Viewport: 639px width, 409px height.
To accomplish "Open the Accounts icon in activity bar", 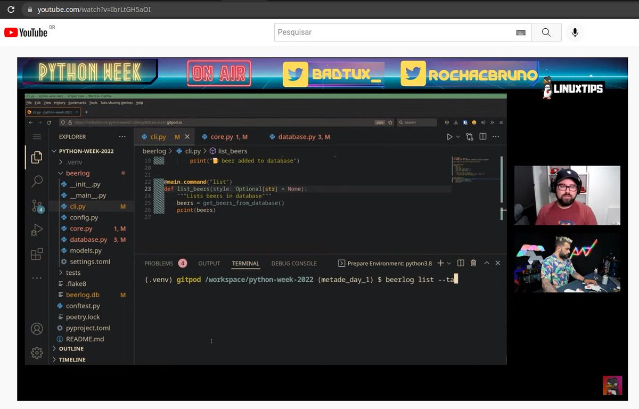I will pyautogui.click(x=37, y=329).
